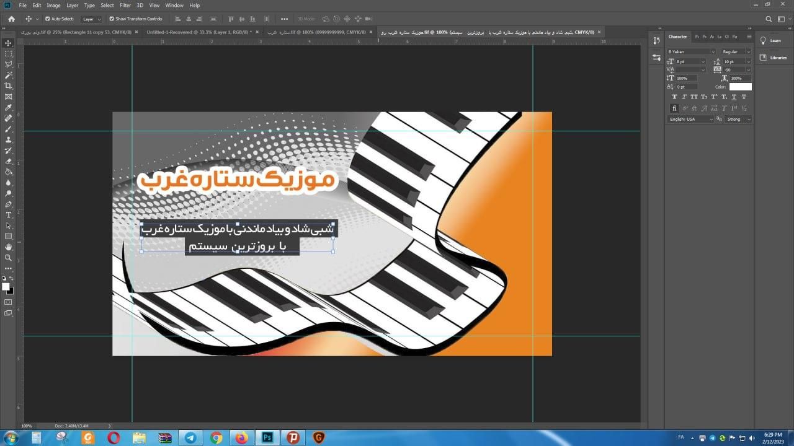The width and height of the screenshot is (794, 446).
Task: Select the Zoom tool in toolbox
Action: coord(8,258)
